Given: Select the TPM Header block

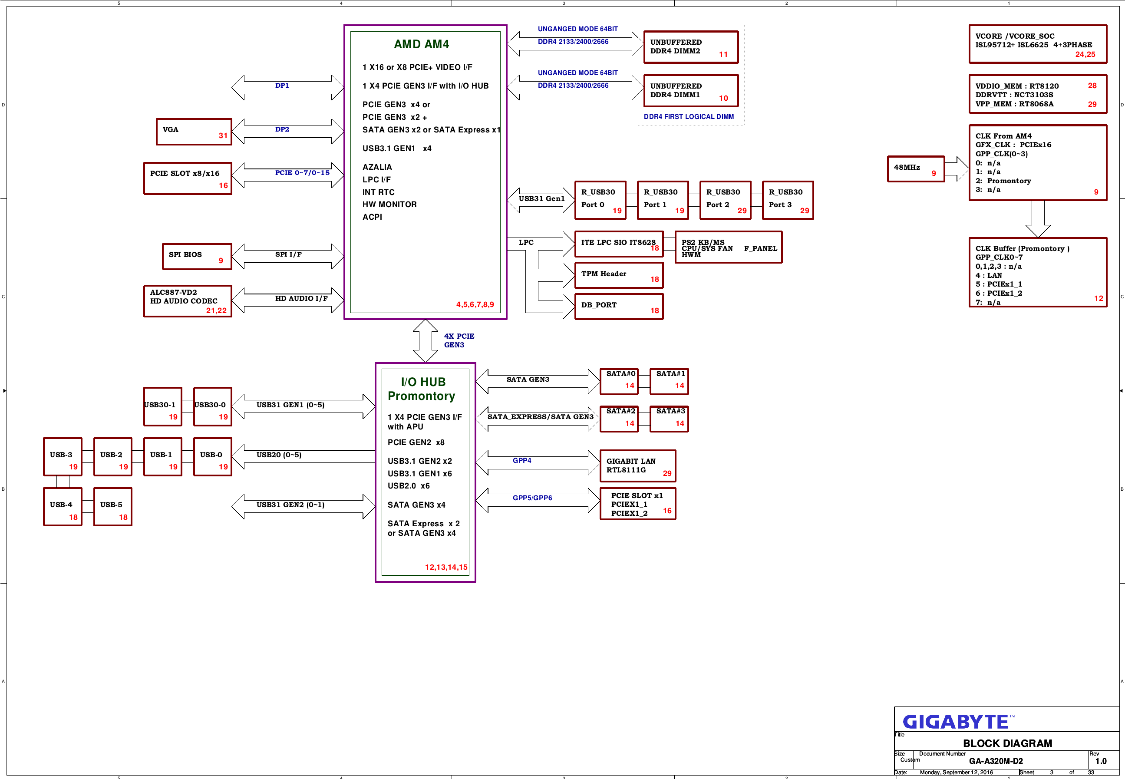Looking at the screenshot, I should 618,275.
